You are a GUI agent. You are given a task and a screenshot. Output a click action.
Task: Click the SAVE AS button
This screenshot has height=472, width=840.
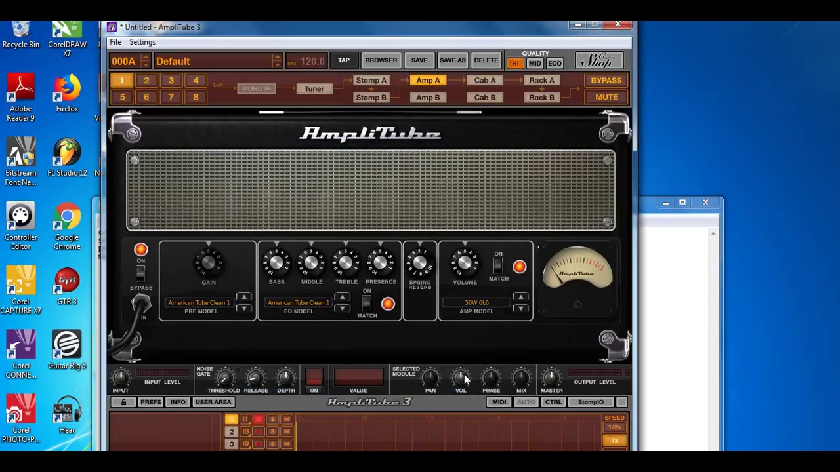452,60
